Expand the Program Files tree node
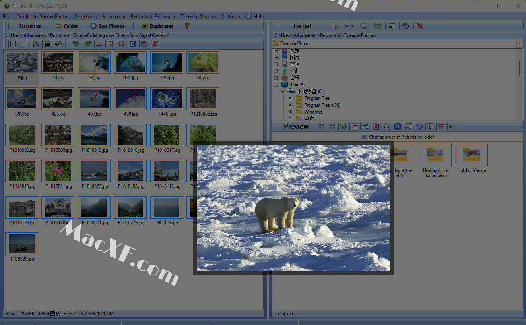This screenshot has width=526, height=325. (x=291, y=98)
